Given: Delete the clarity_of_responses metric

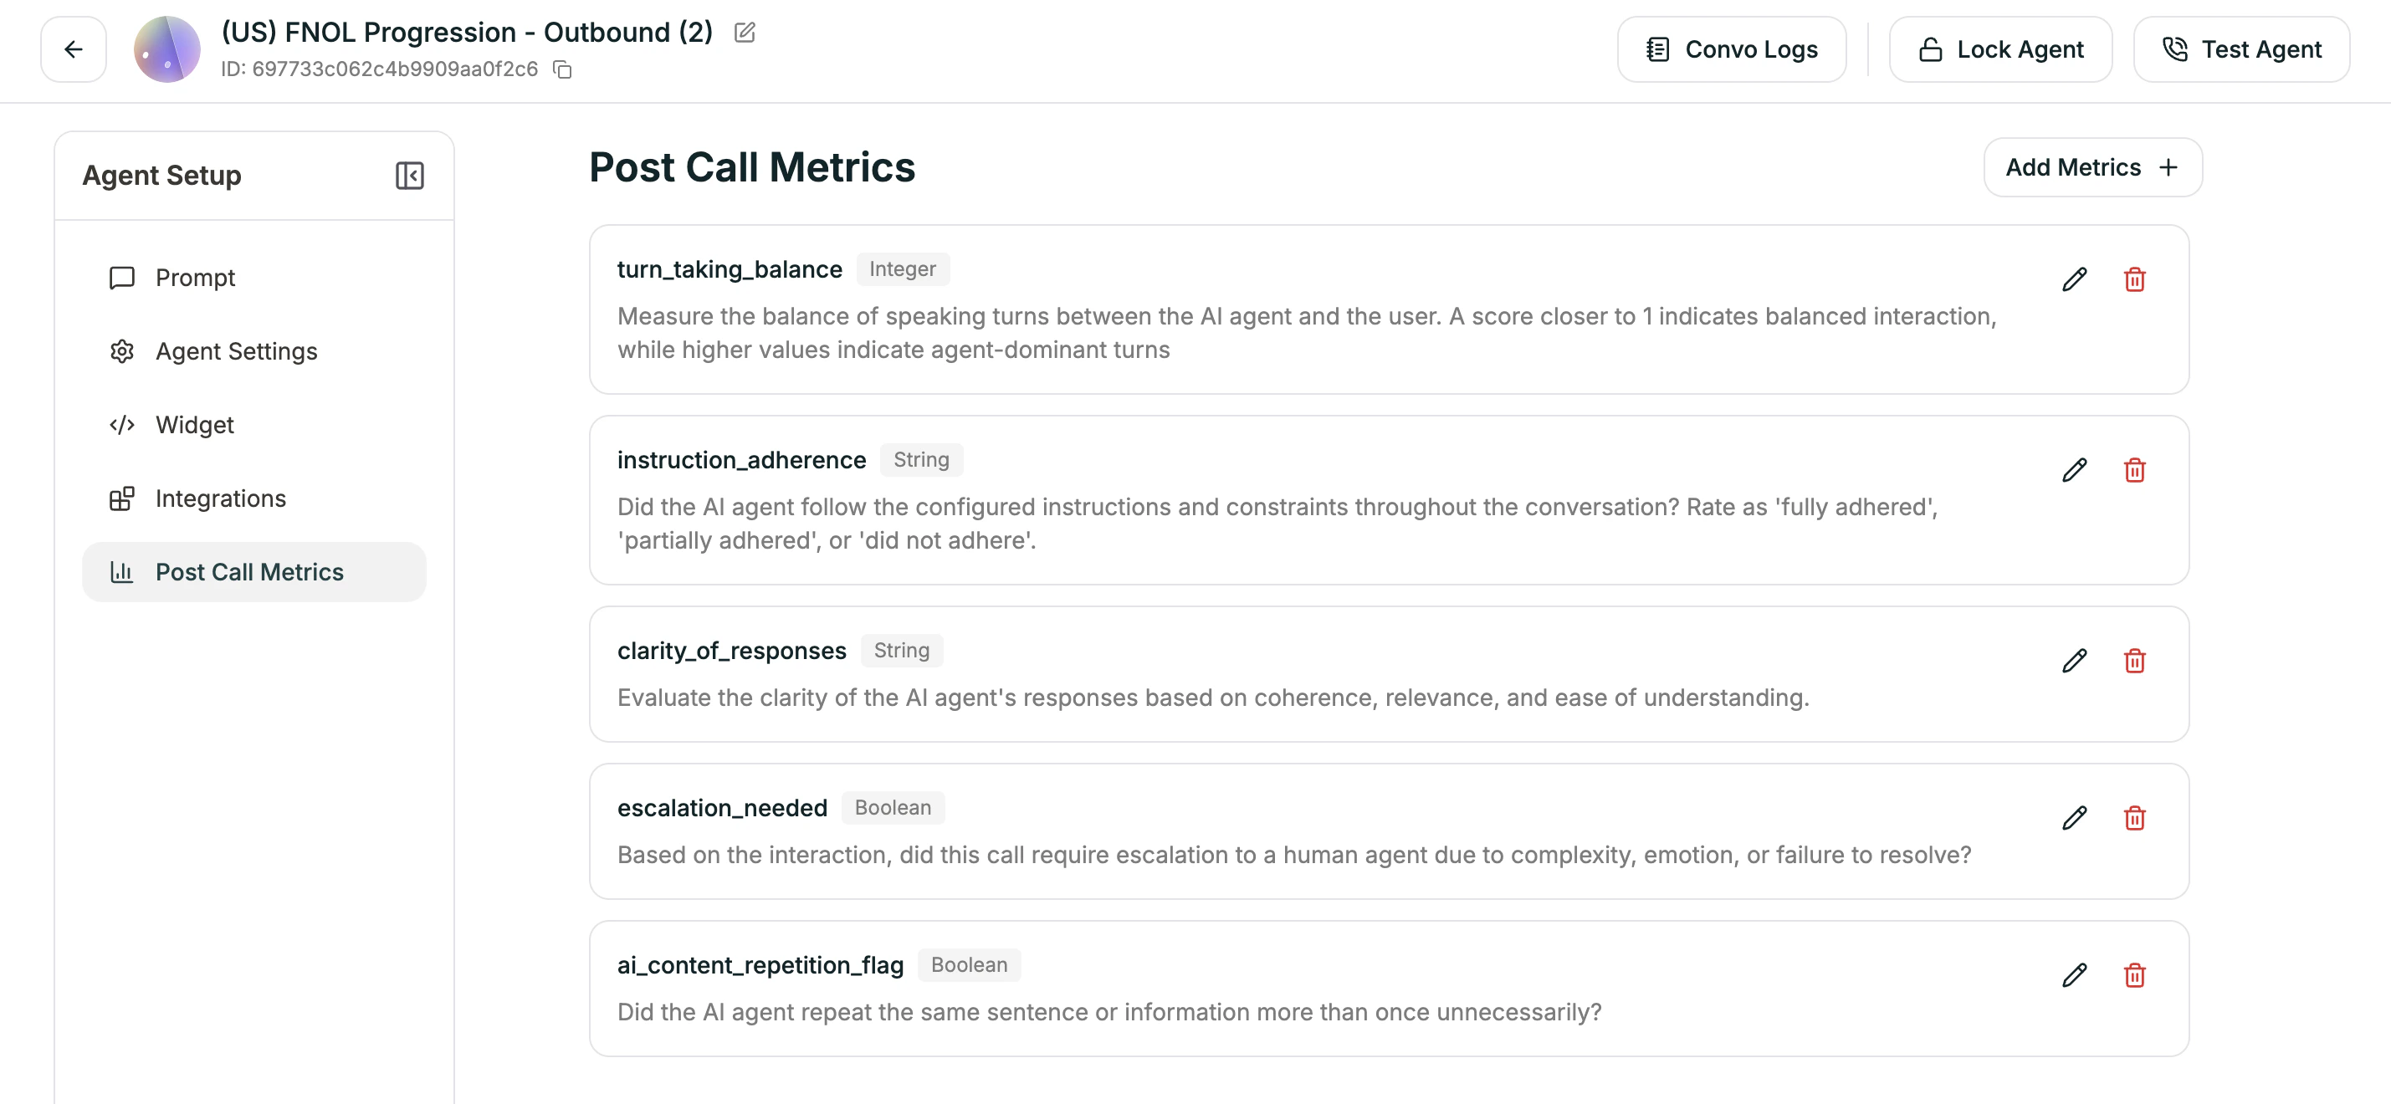Looking at the screenshot, I should [x=2135, y=661].
